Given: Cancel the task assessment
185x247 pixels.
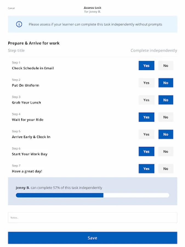Looking at the screenshot, I should tap(11, 8).
